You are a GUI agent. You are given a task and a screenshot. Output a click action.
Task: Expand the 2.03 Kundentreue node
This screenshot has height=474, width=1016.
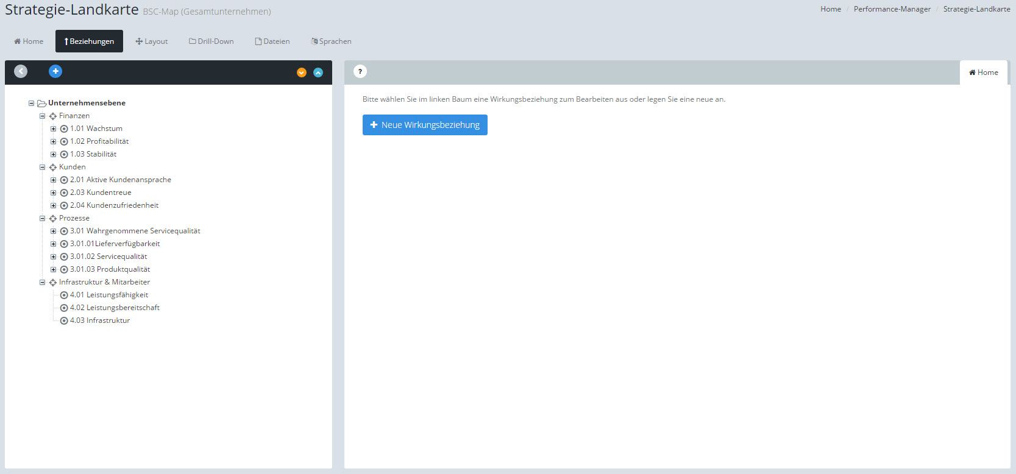pyautogui.click(x=53, y=193)
